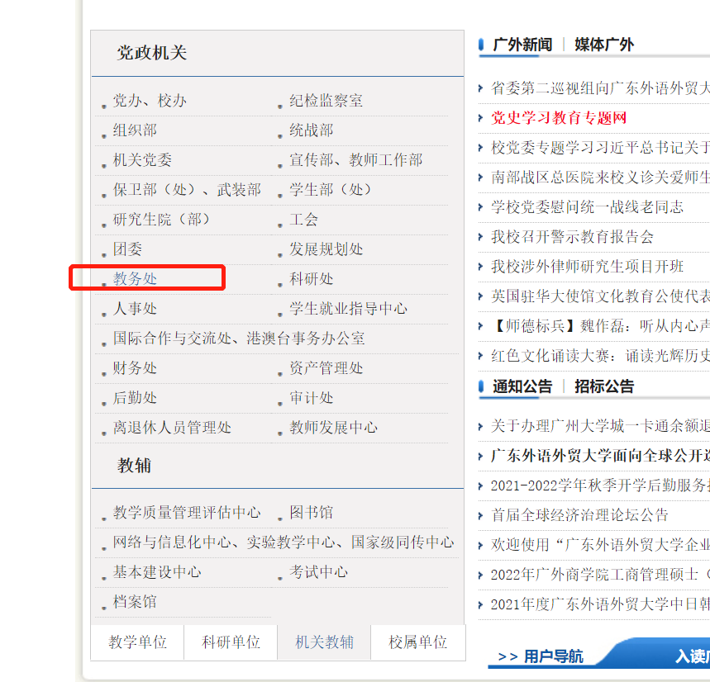710x682 pixels.
Task: Open 欢迎使用“广东外语外贸大学企业 notice
Action: (600, 545)
